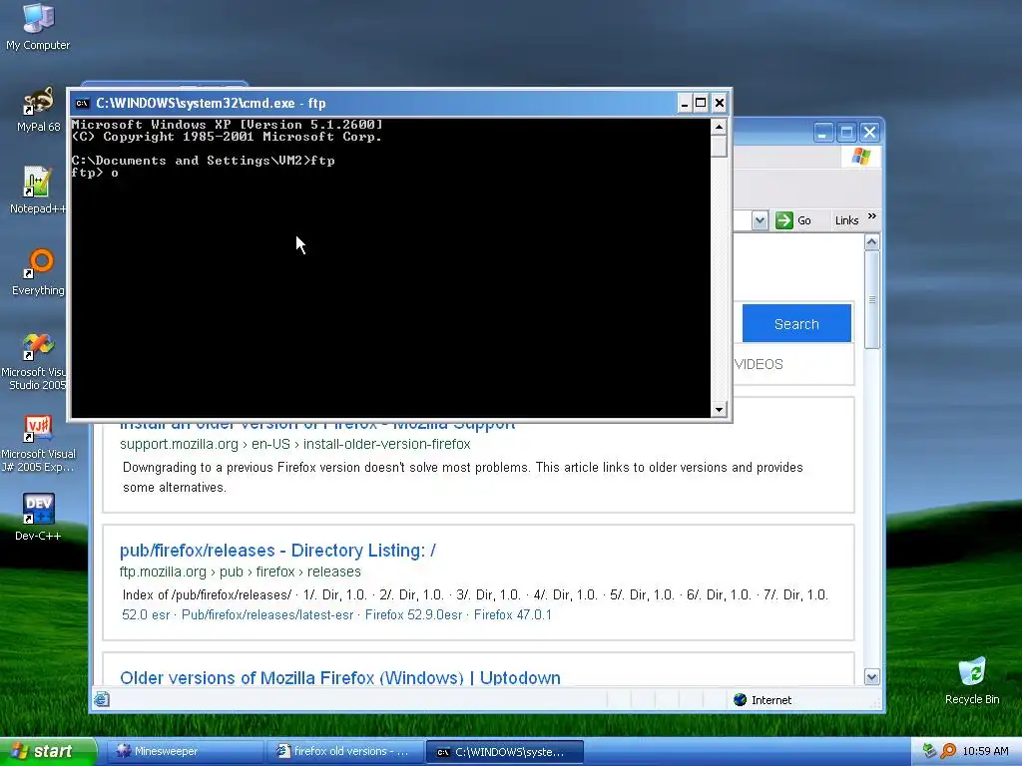Click browser scrollbar down arrow
Screen dimensions: 1022x766
[x=872, y=677]
